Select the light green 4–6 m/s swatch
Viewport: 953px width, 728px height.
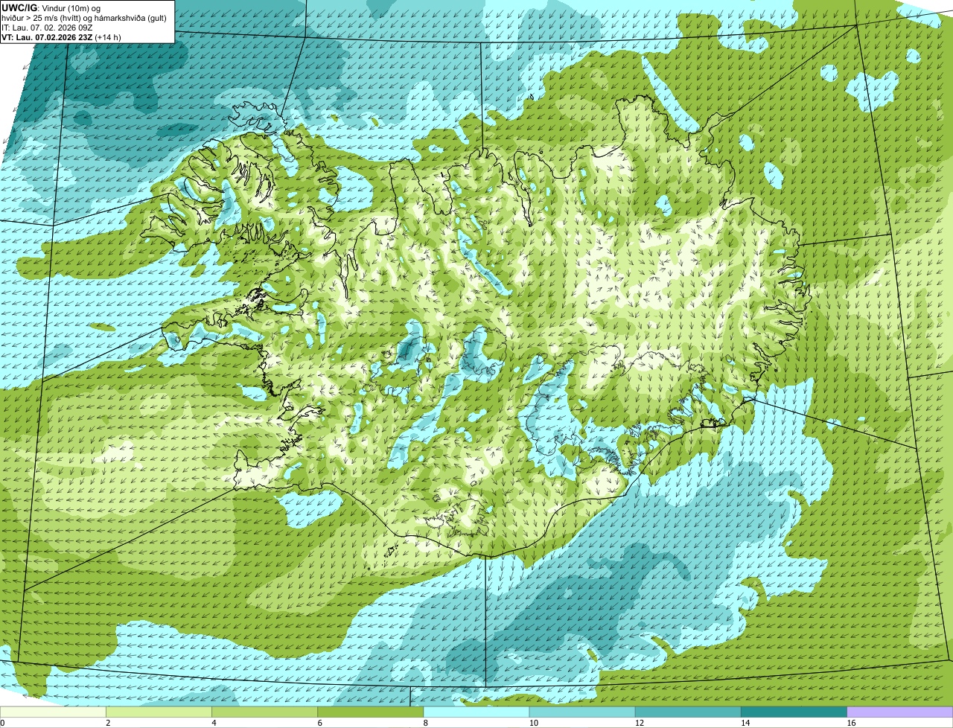coord(265,712)
